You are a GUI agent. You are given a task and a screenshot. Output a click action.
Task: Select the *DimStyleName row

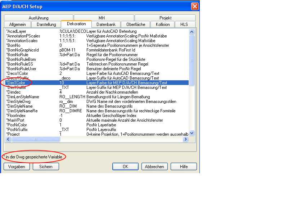pyautogui.click(x=97, y=106)
